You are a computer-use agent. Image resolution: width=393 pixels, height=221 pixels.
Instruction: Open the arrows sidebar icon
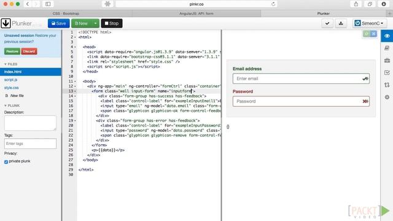tap(387, 85)
